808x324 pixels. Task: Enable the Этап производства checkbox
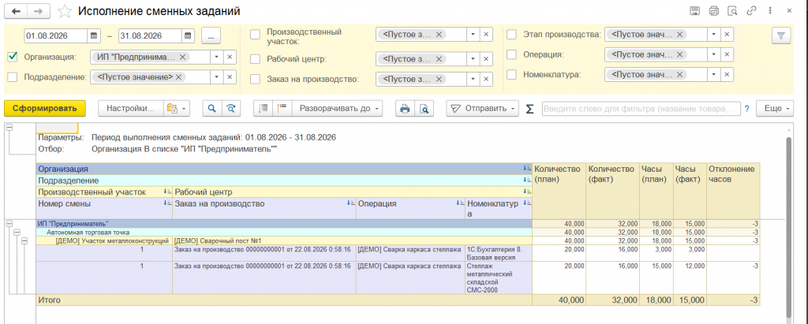coord(511,35)
